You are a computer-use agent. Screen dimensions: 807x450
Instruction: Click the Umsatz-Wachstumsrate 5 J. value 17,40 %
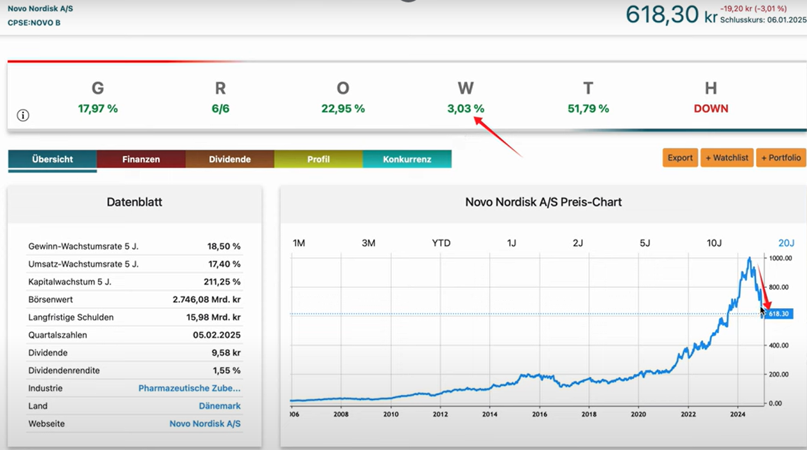point(223,264)
